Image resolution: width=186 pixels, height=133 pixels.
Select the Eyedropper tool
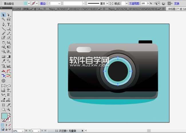(3, 61)
